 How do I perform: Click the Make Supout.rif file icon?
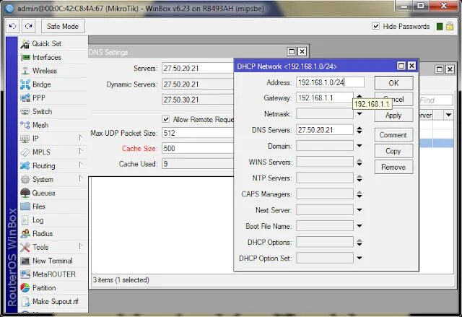26,301
